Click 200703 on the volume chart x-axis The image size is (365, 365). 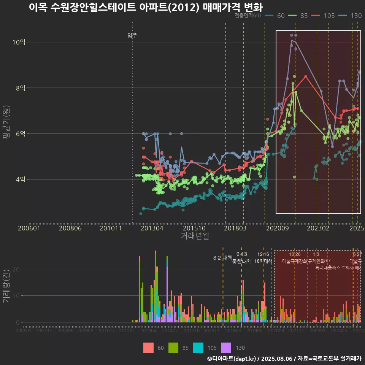click(x=43, y=330)
